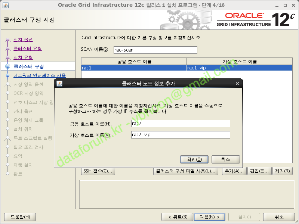This screenshot has width=299, height=224.
Task: Click 클러스터 구성 파일 사용(U)... button
Action: 186,171
